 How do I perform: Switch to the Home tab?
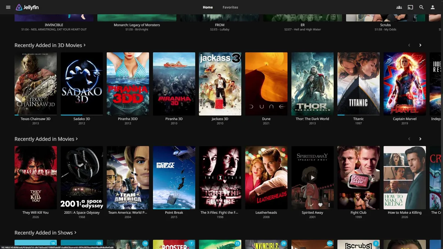(208, 7)
